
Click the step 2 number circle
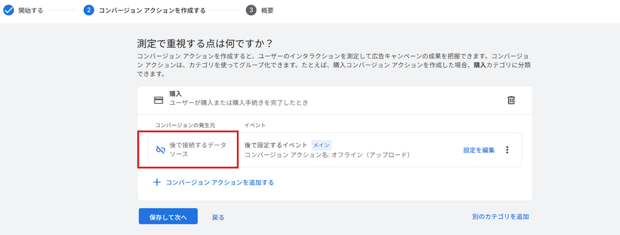89,10
